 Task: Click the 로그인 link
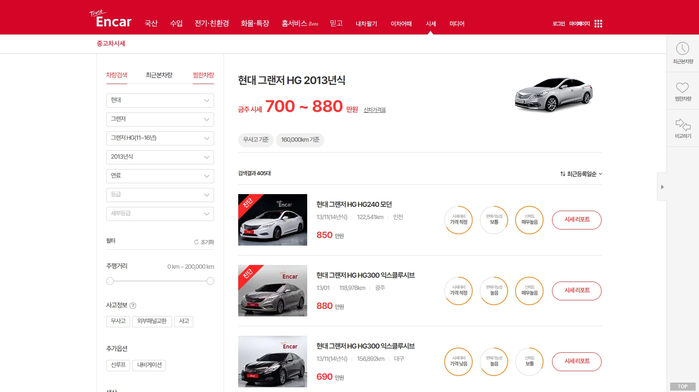559,24
